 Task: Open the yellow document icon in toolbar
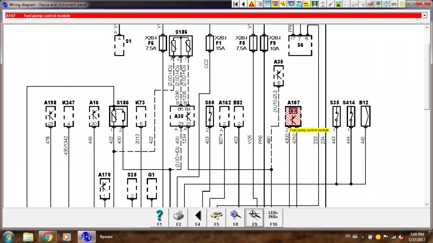(x=402, y=4)
